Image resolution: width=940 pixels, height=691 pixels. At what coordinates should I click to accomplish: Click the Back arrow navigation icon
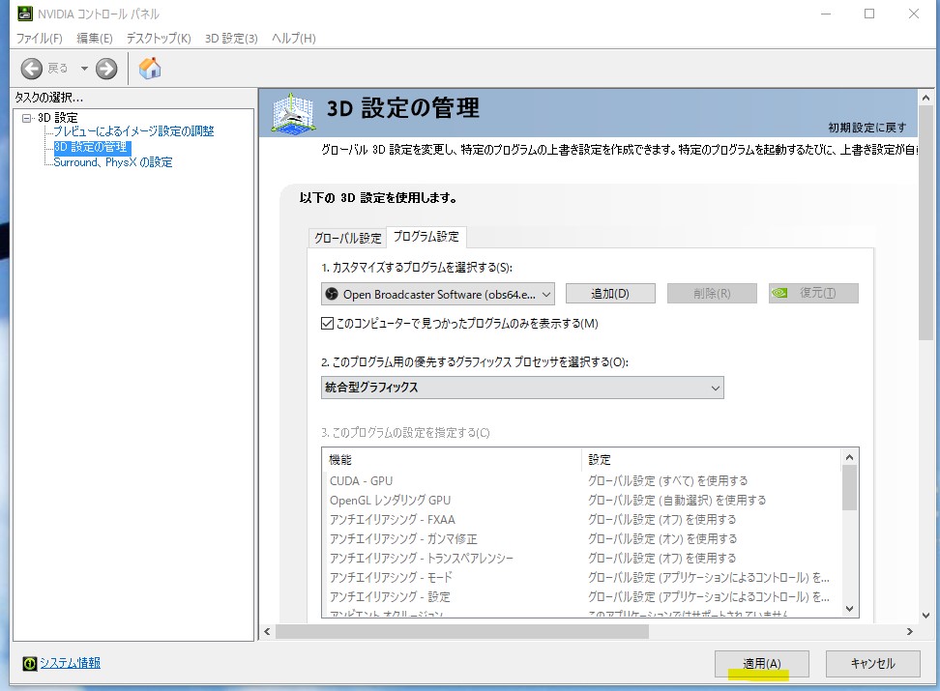(x=32, y=69)
